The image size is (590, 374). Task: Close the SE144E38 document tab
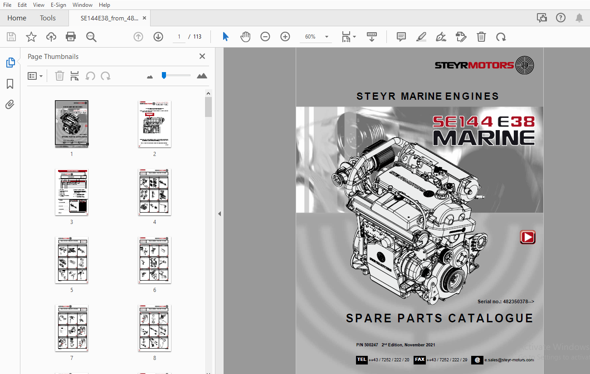click(145, 18)
